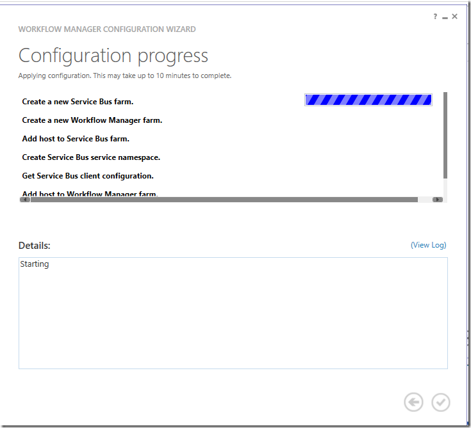Click the 'Details:' label

tap(34, 246)
